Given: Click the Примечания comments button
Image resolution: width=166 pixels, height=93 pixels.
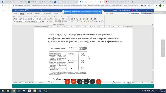Looking at the screenshot, I should (x=147, y=14).
